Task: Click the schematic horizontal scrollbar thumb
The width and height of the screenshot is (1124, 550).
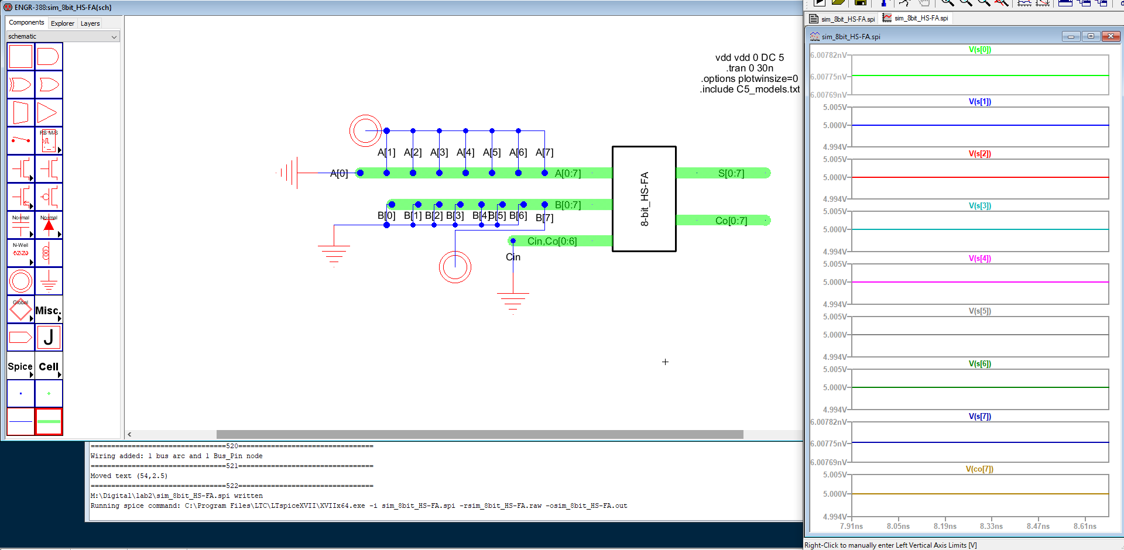Action: (480, 434)
